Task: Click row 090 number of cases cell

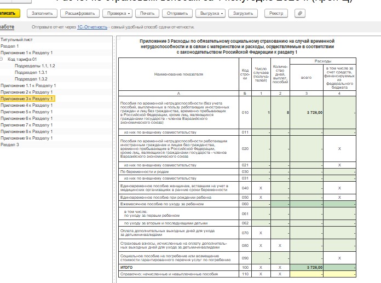Action: pos(261,258)
